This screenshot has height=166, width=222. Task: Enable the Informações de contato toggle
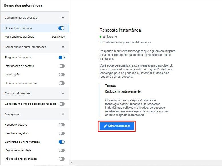click(x=62, y=66)
